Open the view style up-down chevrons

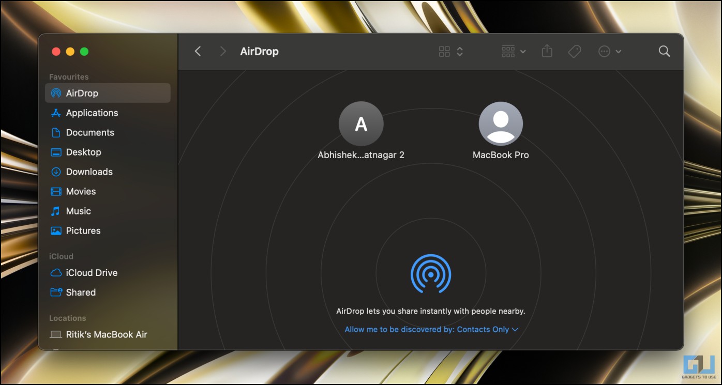pyautogui.click(x=460, y=51)
